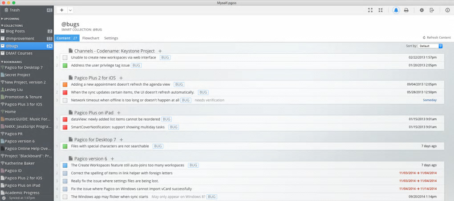The height and width of the screenshot is (201, 454).
Task: Click the 11/03/2014 → 11/04/2014 date on 'Correct the spelling'
Action: coord(418,173)
